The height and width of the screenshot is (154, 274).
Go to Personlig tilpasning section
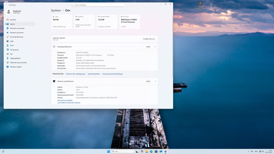coord(16,37)
